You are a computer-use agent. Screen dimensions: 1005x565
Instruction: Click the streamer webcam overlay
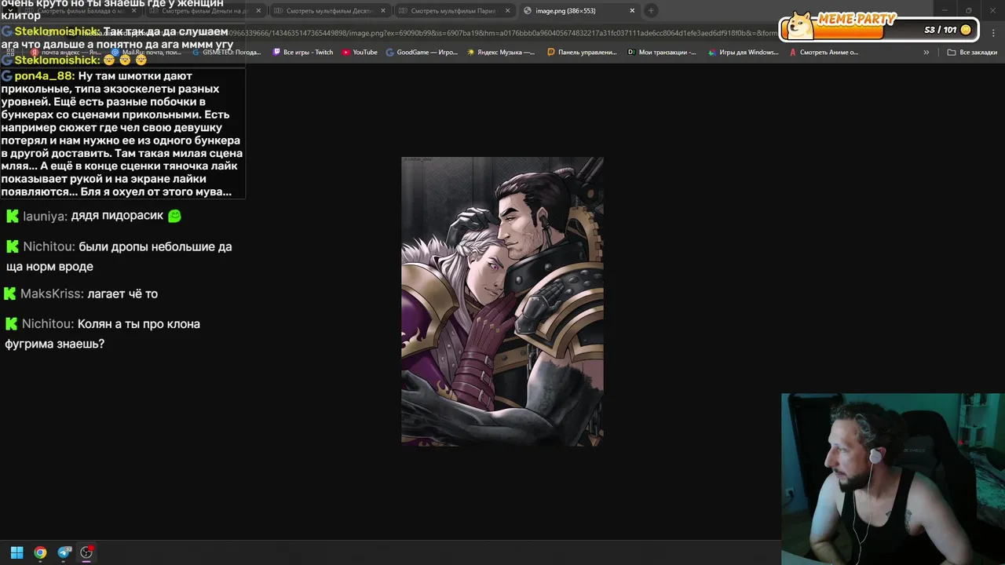[x=893, y=479]
